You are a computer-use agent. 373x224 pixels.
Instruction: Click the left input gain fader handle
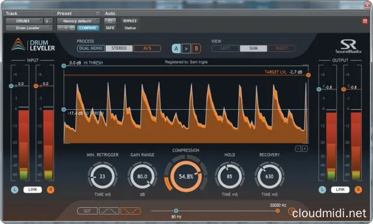pos(11,86)
